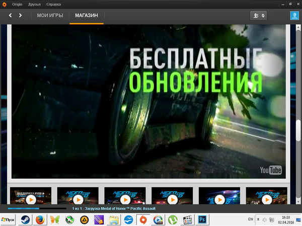Click the scrollbar up arrow
The image size is (302, 226).
click(x=298, y=28)
